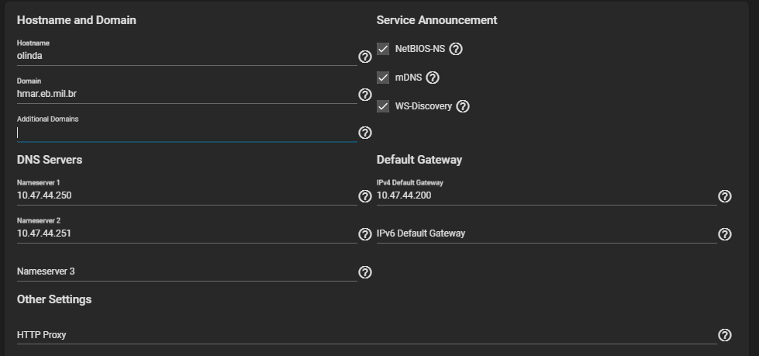The width and height of the screenshot is (759, 356).
Task: Select the IPv6 Default Gateway field
Action: click(546, 233)
